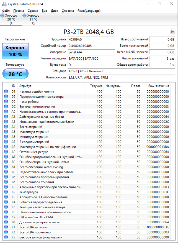Click status icon for attribute 05 Перераспределённые сектора
This screenshot has height=243, width=178.
point(6,96)
